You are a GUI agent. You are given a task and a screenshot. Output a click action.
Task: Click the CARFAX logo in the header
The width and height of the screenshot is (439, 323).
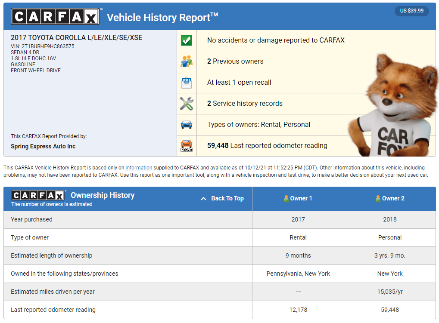coord(55,16)
